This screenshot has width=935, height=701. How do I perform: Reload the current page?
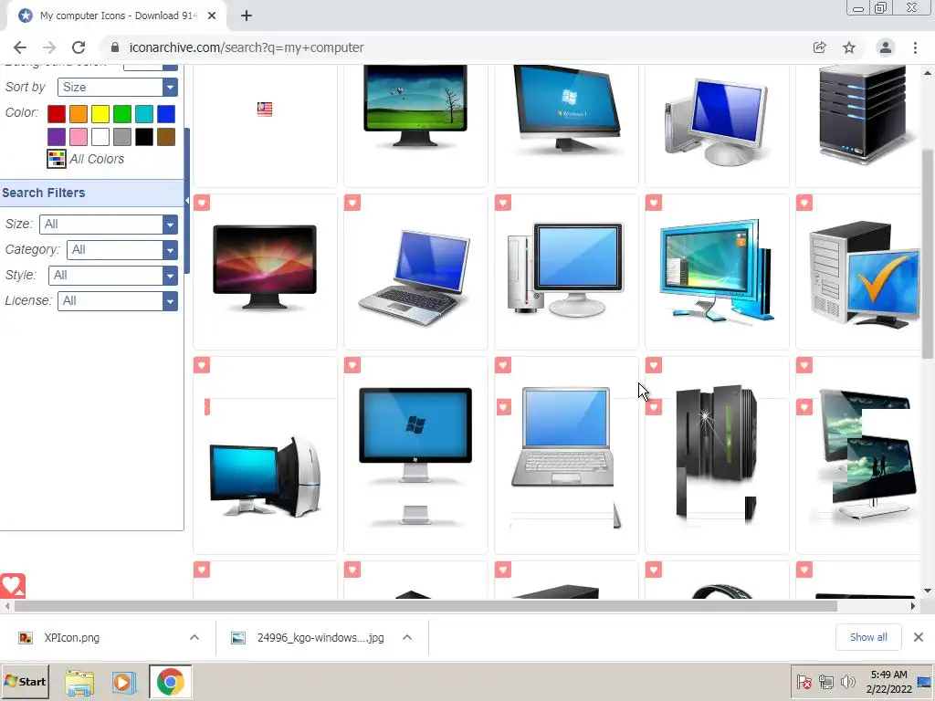click(79, 47)
